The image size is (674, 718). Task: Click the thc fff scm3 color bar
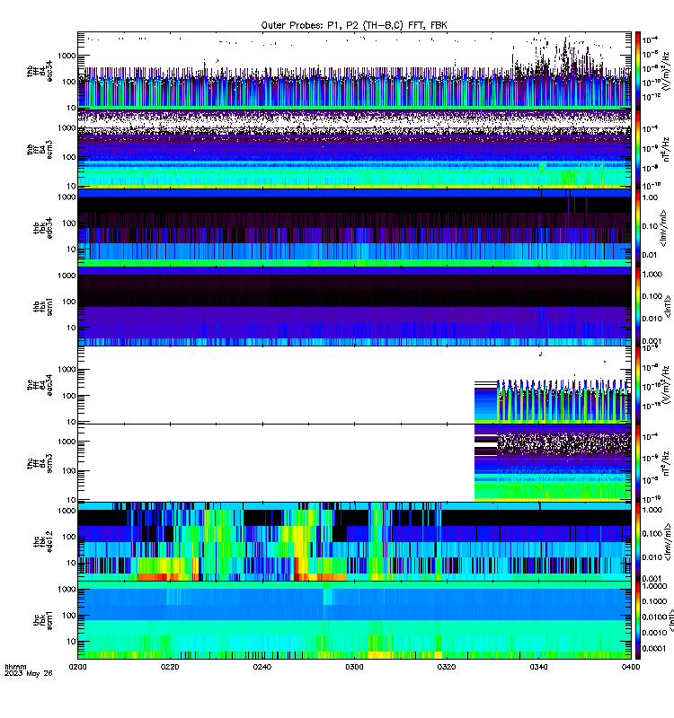tap(638, 463)
